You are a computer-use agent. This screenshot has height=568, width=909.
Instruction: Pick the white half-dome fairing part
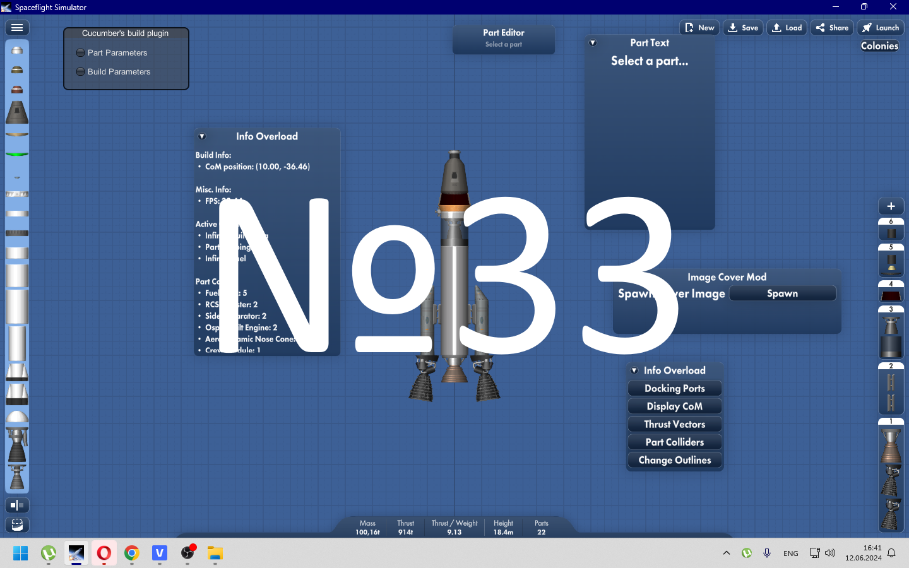point(17,417)
